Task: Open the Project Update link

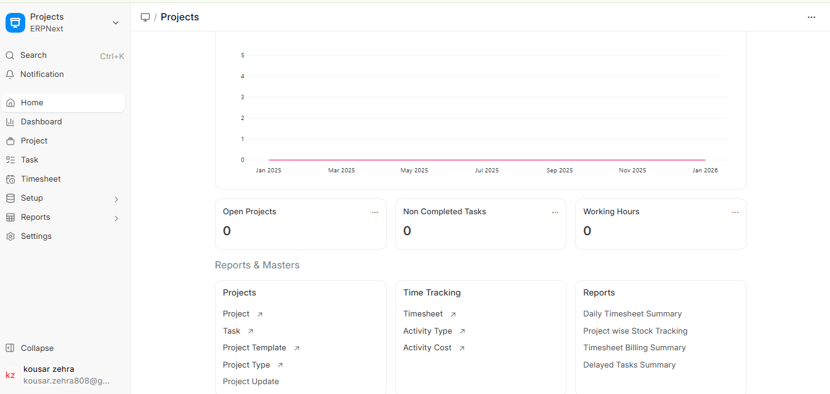Action: [x=251, y=382]
